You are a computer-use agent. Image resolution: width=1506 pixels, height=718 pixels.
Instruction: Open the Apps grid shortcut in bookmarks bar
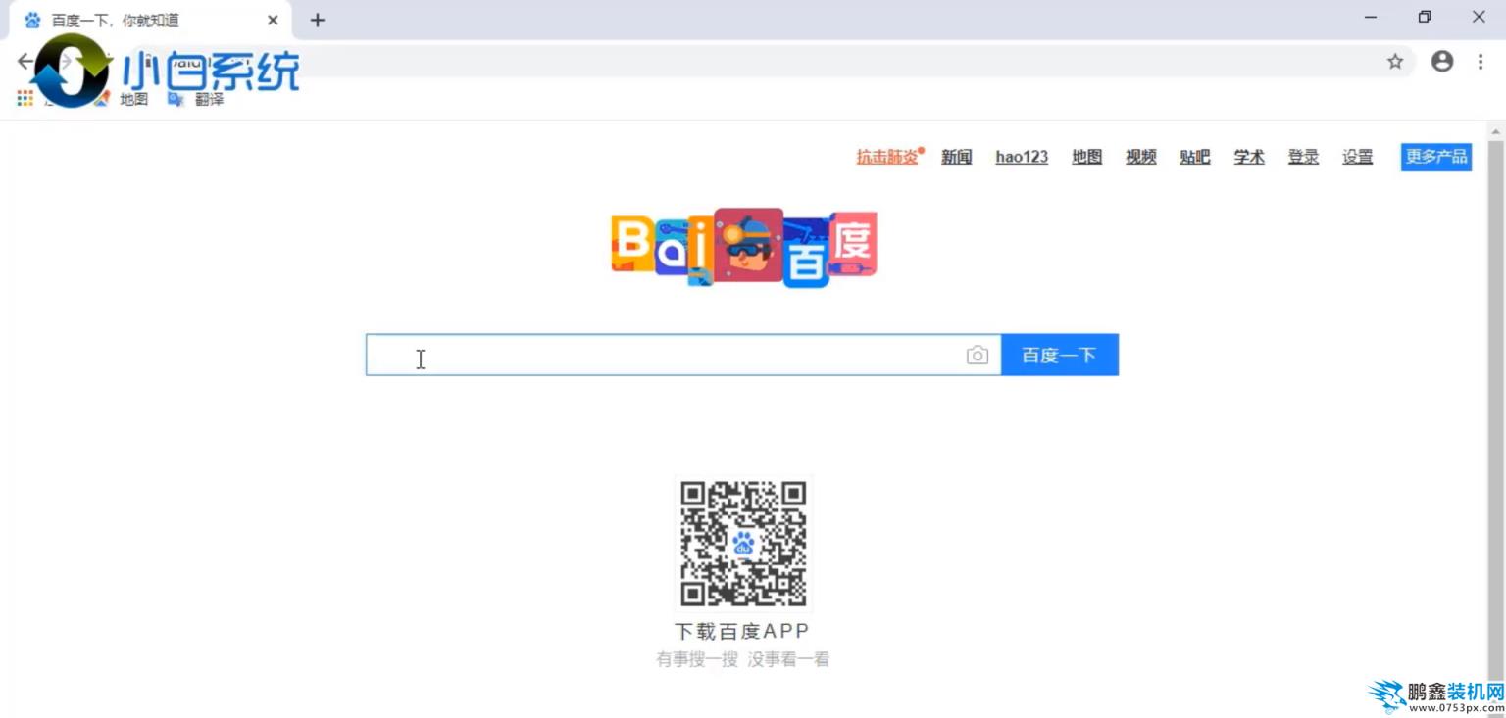[x=25, y=98]
